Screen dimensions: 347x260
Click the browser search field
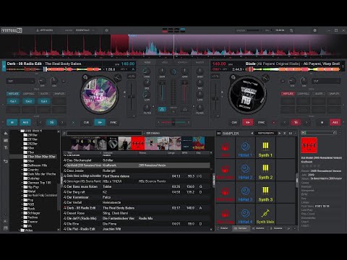(104, 133)
